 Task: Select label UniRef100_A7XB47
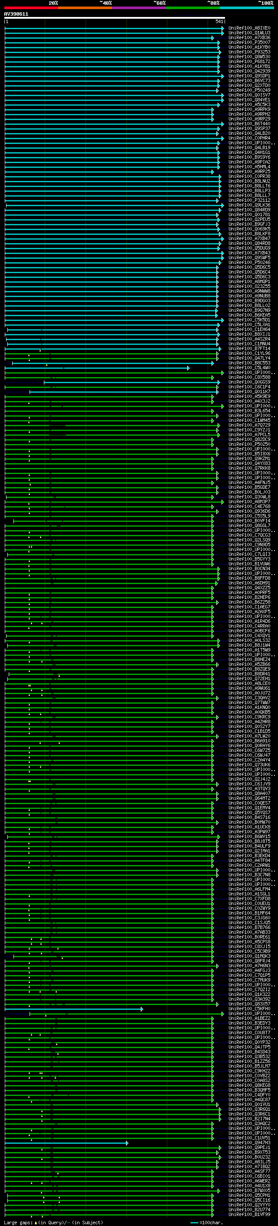(x=249, y=238)
